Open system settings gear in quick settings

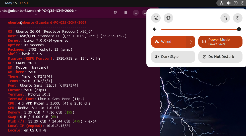pos(168,18)
